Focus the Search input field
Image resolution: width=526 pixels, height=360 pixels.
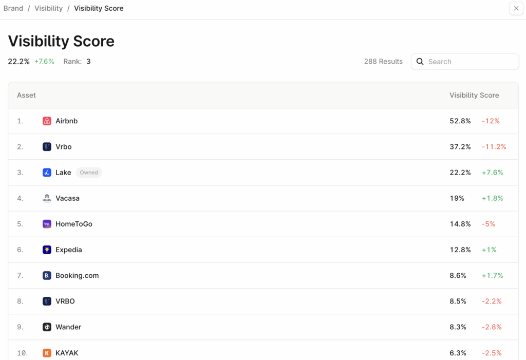click(470, 62)
